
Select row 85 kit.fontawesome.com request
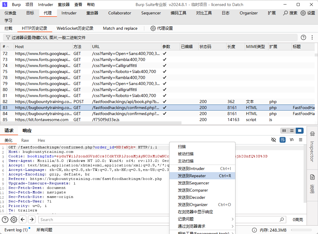157,120
